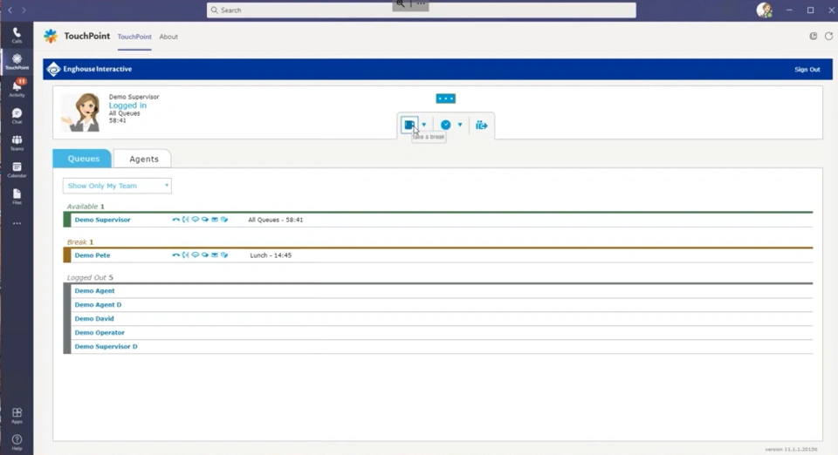
Task: Click the transfer icon in Demo Pete row
Action: pos(185,255)
